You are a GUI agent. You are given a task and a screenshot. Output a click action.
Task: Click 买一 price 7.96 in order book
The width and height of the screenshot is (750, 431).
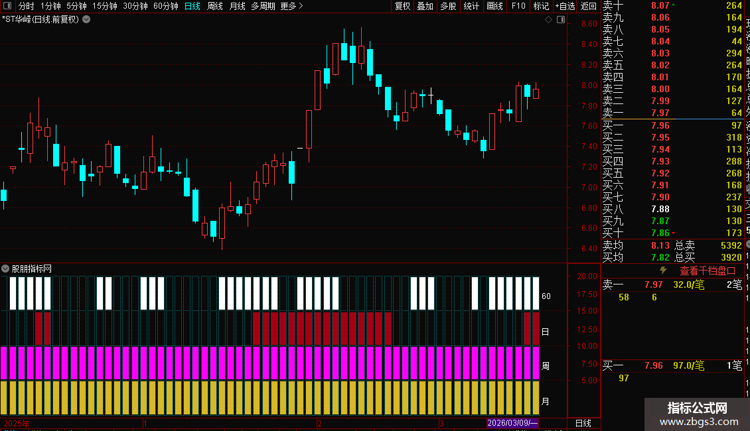660,125
